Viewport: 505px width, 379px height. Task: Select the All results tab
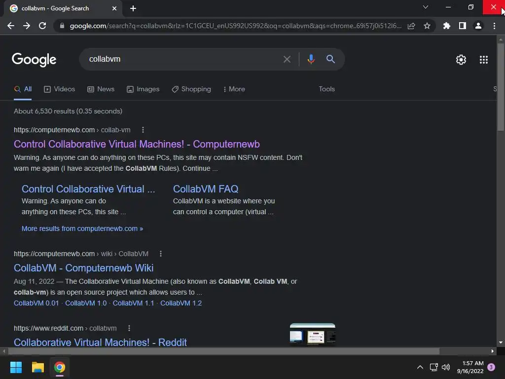tap(23, 89)
